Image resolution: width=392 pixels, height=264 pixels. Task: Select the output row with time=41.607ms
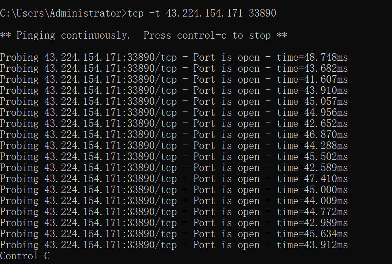point(174,80)
